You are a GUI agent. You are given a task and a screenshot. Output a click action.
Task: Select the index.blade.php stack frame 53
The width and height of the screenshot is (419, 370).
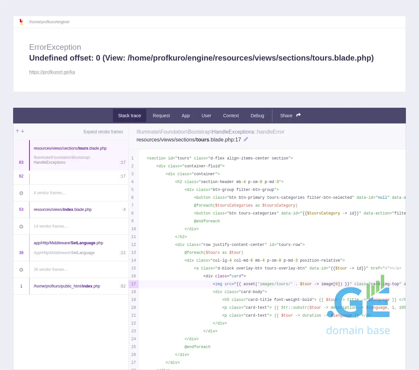(71, 210)
